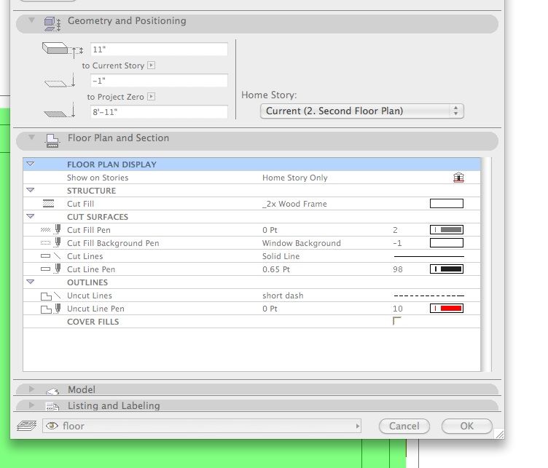548x468 pixels.
Task: Open the floor layer dropdown
Action: pos(202,426)
